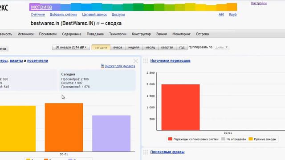This screenshot has height=160, width=285.
Task: Click the small icon next to bestwarez.in title
Action: point(98,24)
